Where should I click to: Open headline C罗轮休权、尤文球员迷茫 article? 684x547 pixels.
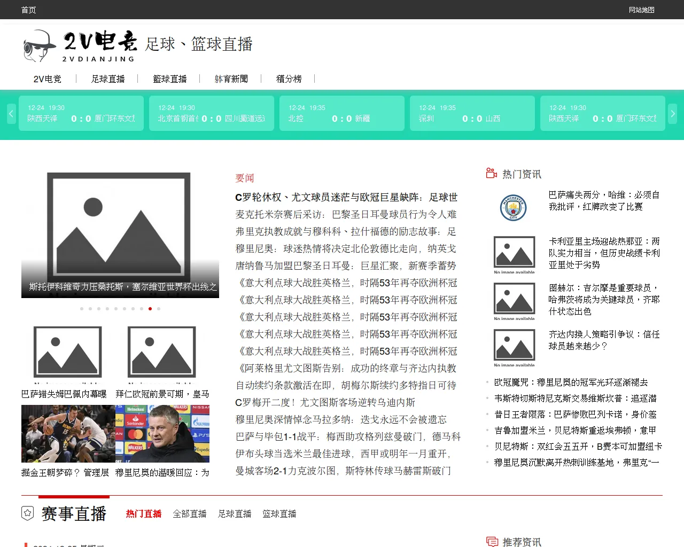346,197
